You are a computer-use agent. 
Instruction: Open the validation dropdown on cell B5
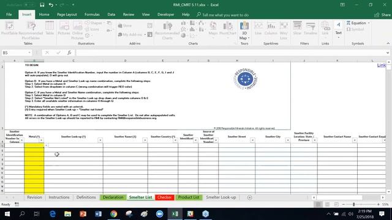coord(47,145)
